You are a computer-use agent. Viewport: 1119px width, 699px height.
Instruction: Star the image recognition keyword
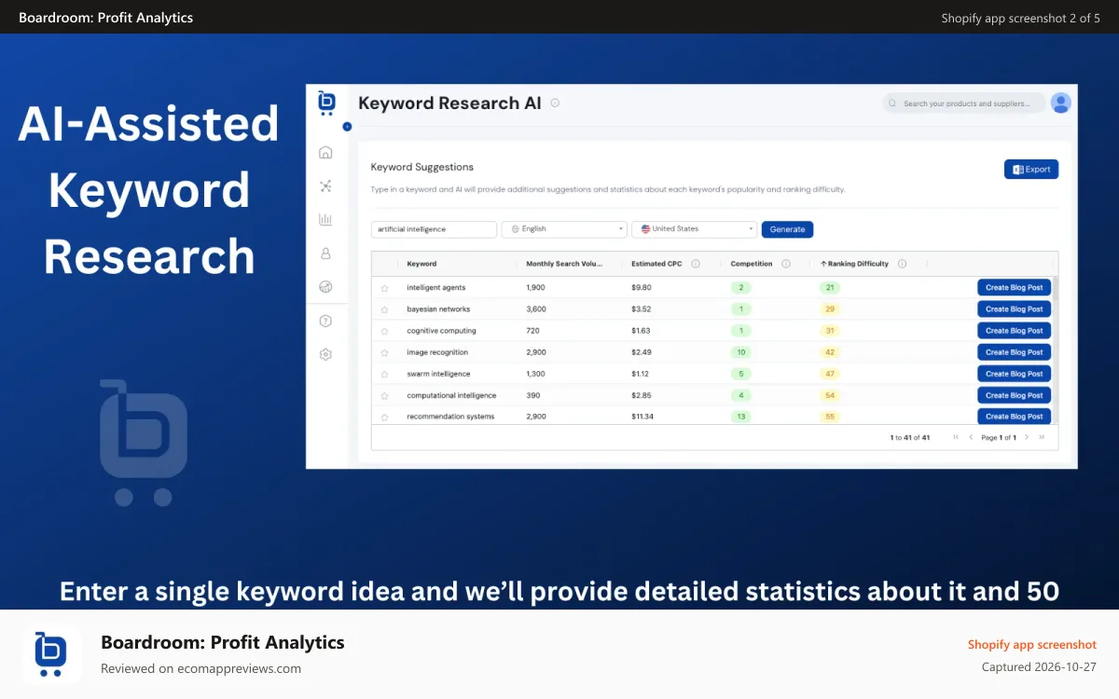tap(384, 352)
